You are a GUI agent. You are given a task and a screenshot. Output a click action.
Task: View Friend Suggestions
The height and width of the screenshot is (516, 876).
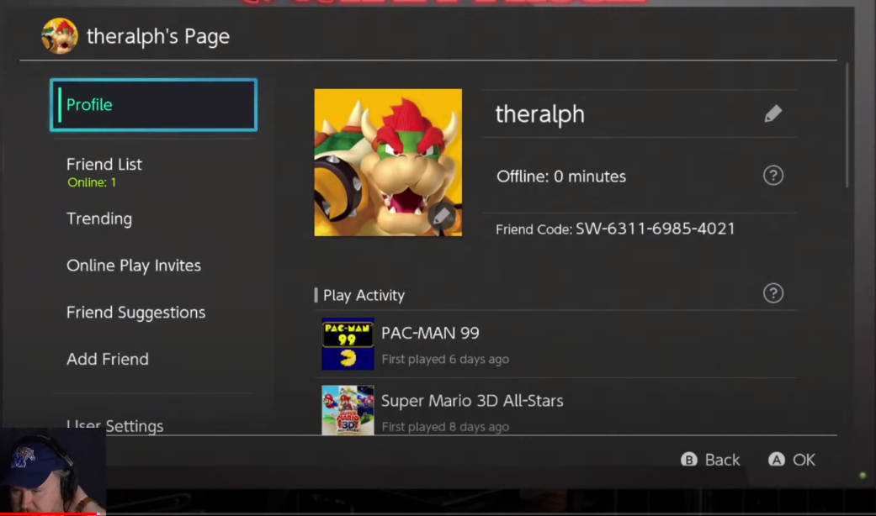pos(135,312)
